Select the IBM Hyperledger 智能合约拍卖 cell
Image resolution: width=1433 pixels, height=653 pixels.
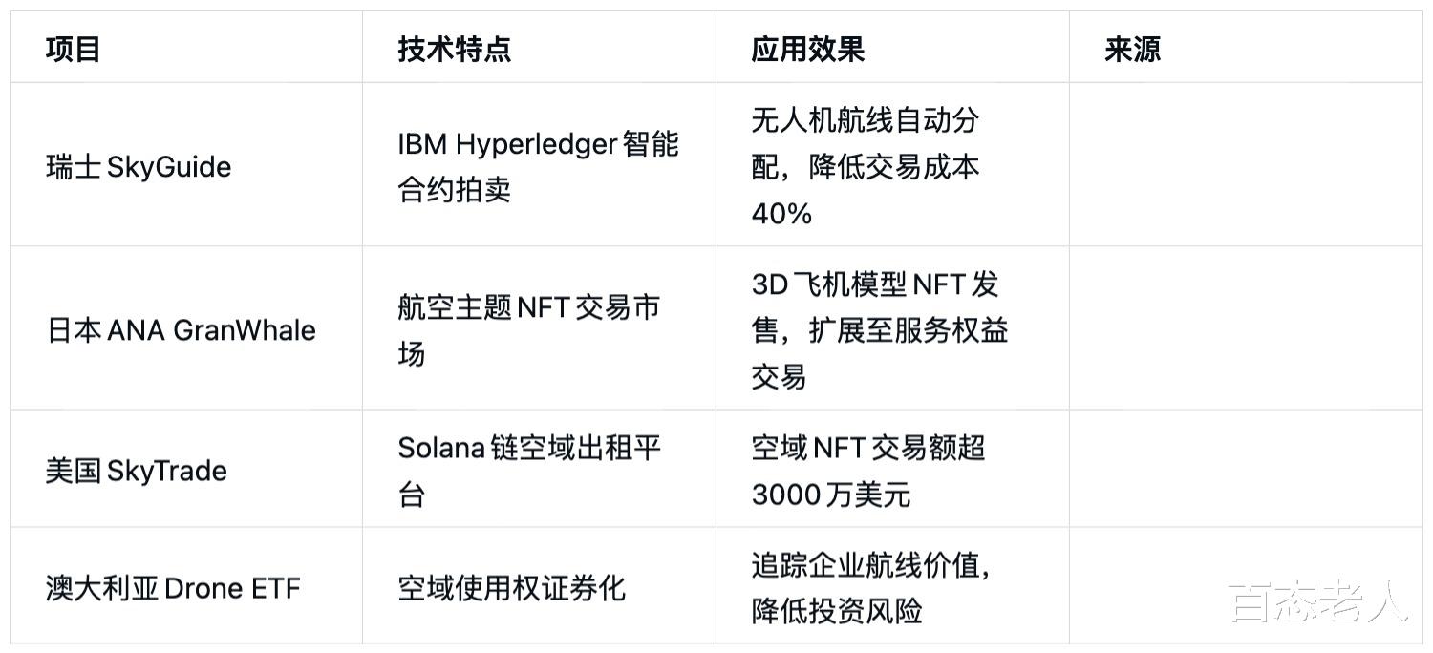538,166
